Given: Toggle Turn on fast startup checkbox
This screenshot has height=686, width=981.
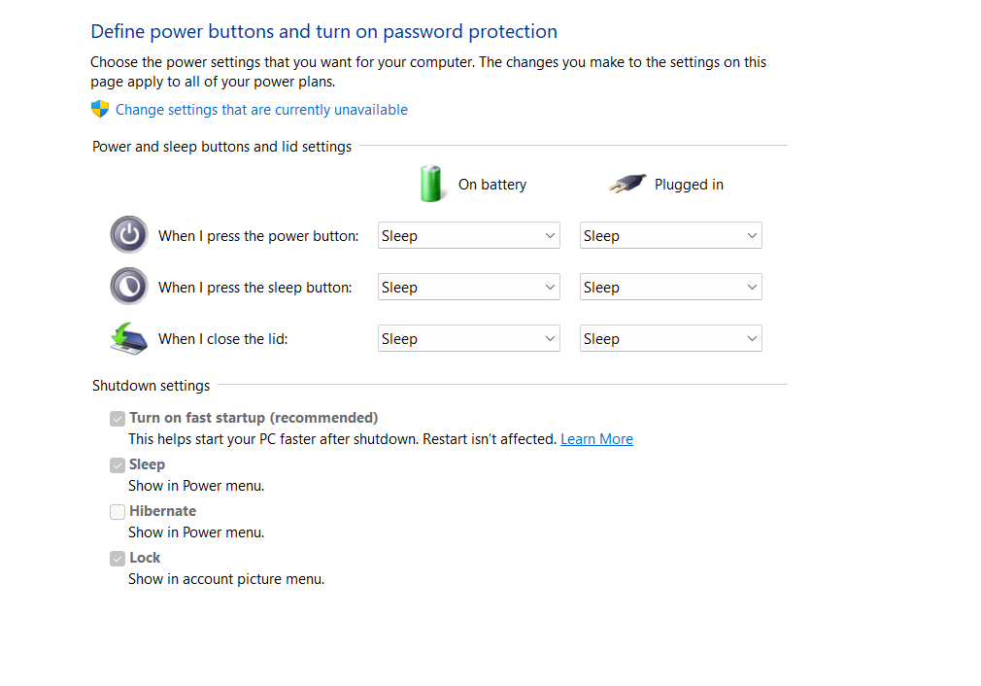Looking at the screenshot, I should click(118, 419).
